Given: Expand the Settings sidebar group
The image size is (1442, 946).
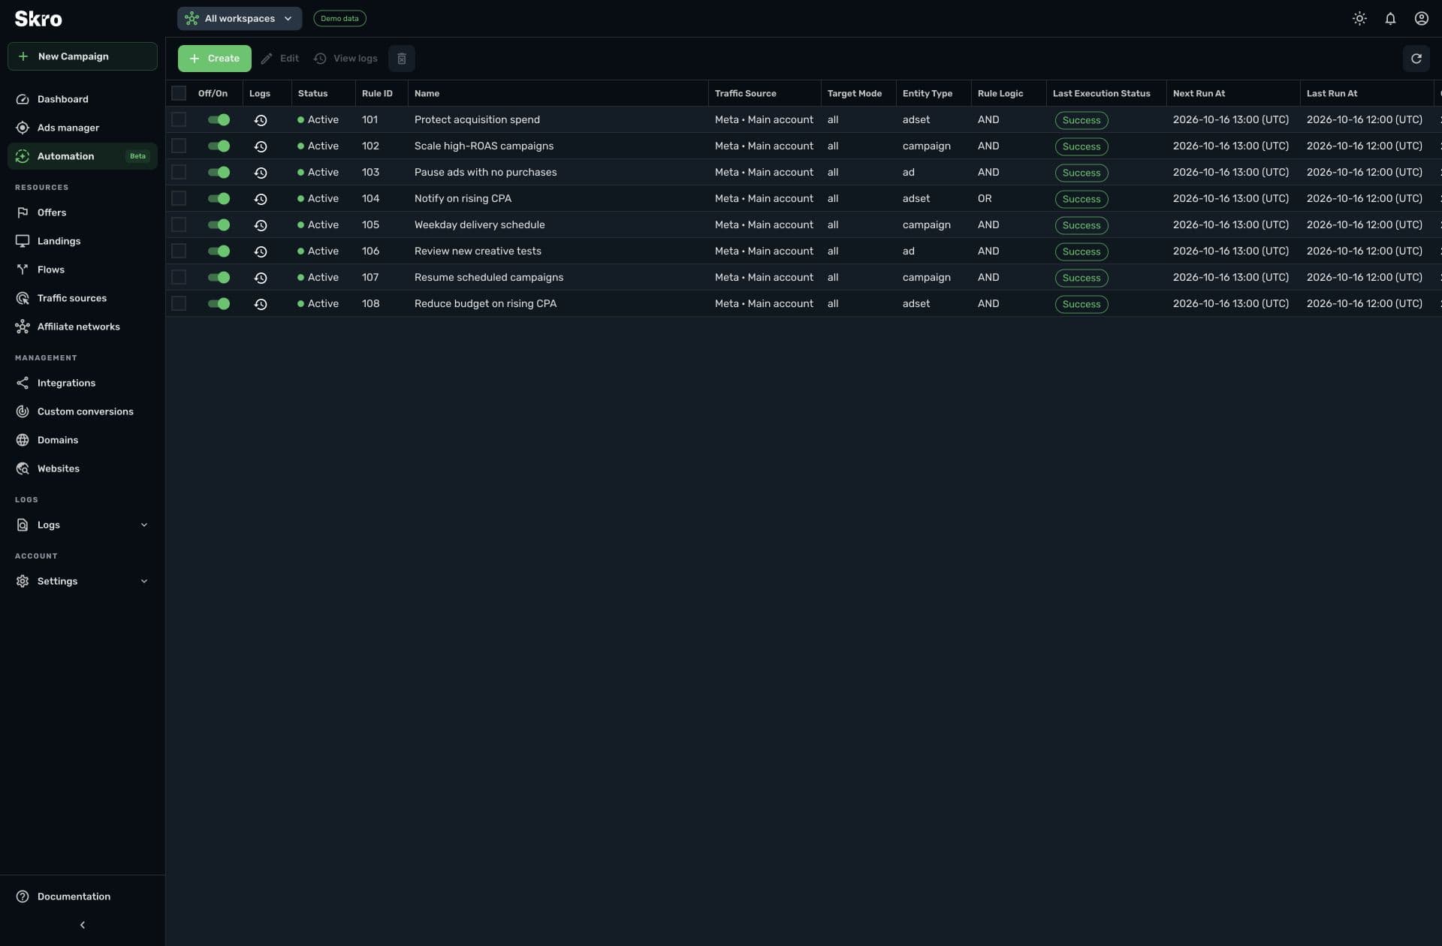Looking at the screenshot, I should click(83, 581).
